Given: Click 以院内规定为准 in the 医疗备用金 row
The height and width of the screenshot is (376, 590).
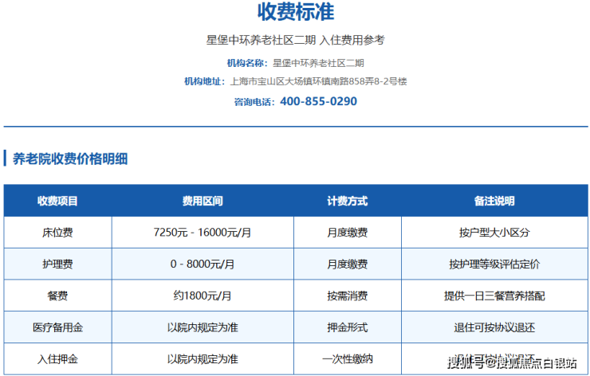Looking at the screenshot, I should coord(203,327).
